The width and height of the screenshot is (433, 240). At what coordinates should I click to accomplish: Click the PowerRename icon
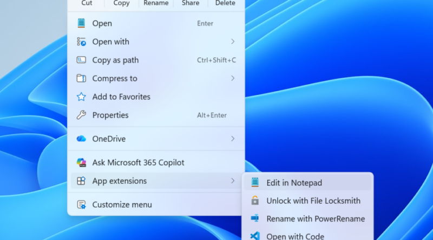255,218
